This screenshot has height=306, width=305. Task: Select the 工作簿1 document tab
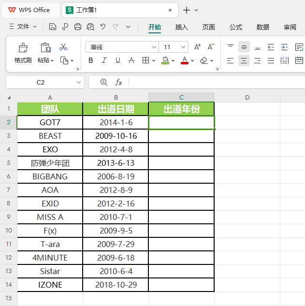pyautogui.click(x=119, y=10)
